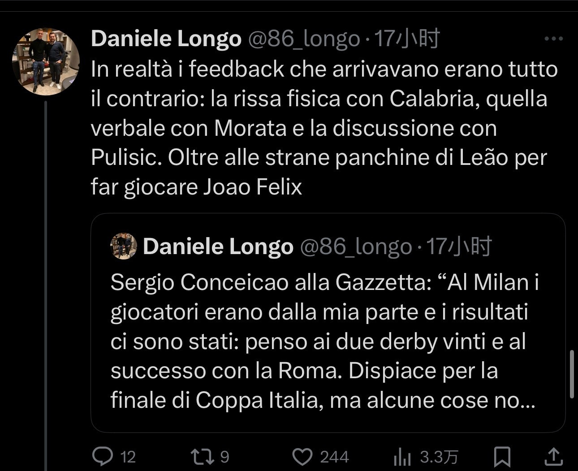Click the reply count 12
578x471 pixels.
[x=128, y=457]
